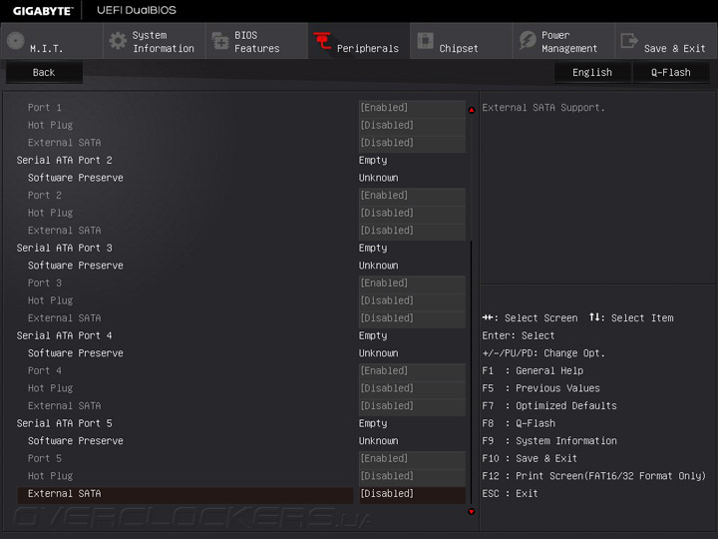Click the BIOS Features chip icon

point(219,42)
